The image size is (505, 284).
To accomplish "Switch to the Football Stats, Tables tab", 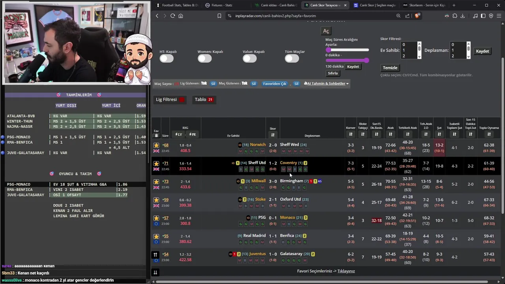I will click(178, 5).
